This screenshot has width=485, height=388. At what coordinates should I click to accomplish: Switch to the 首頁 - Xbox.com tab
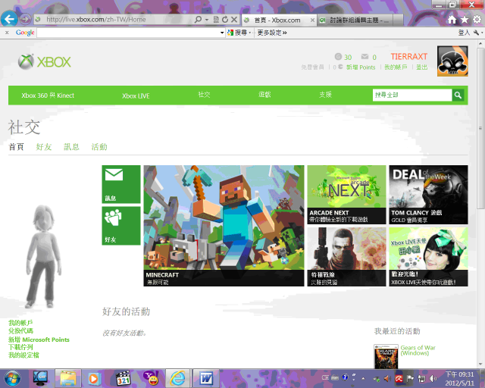[277, 20]
